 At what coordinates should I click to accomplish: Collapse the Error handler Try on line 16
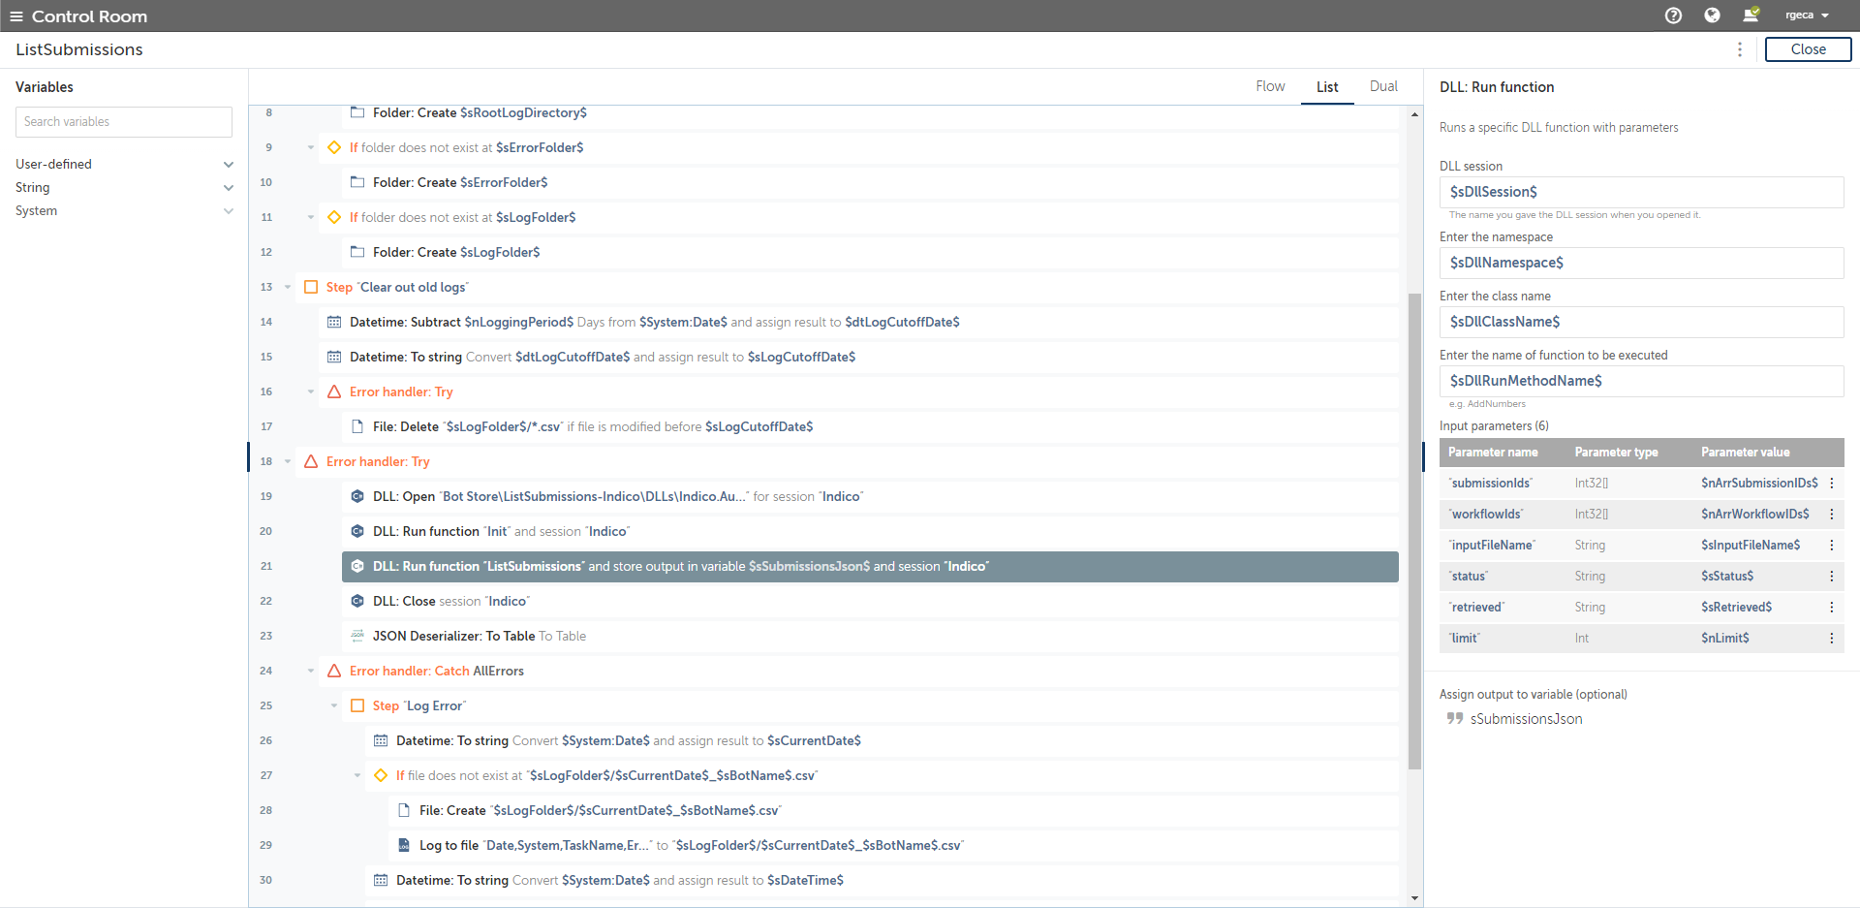click(311, 391)
